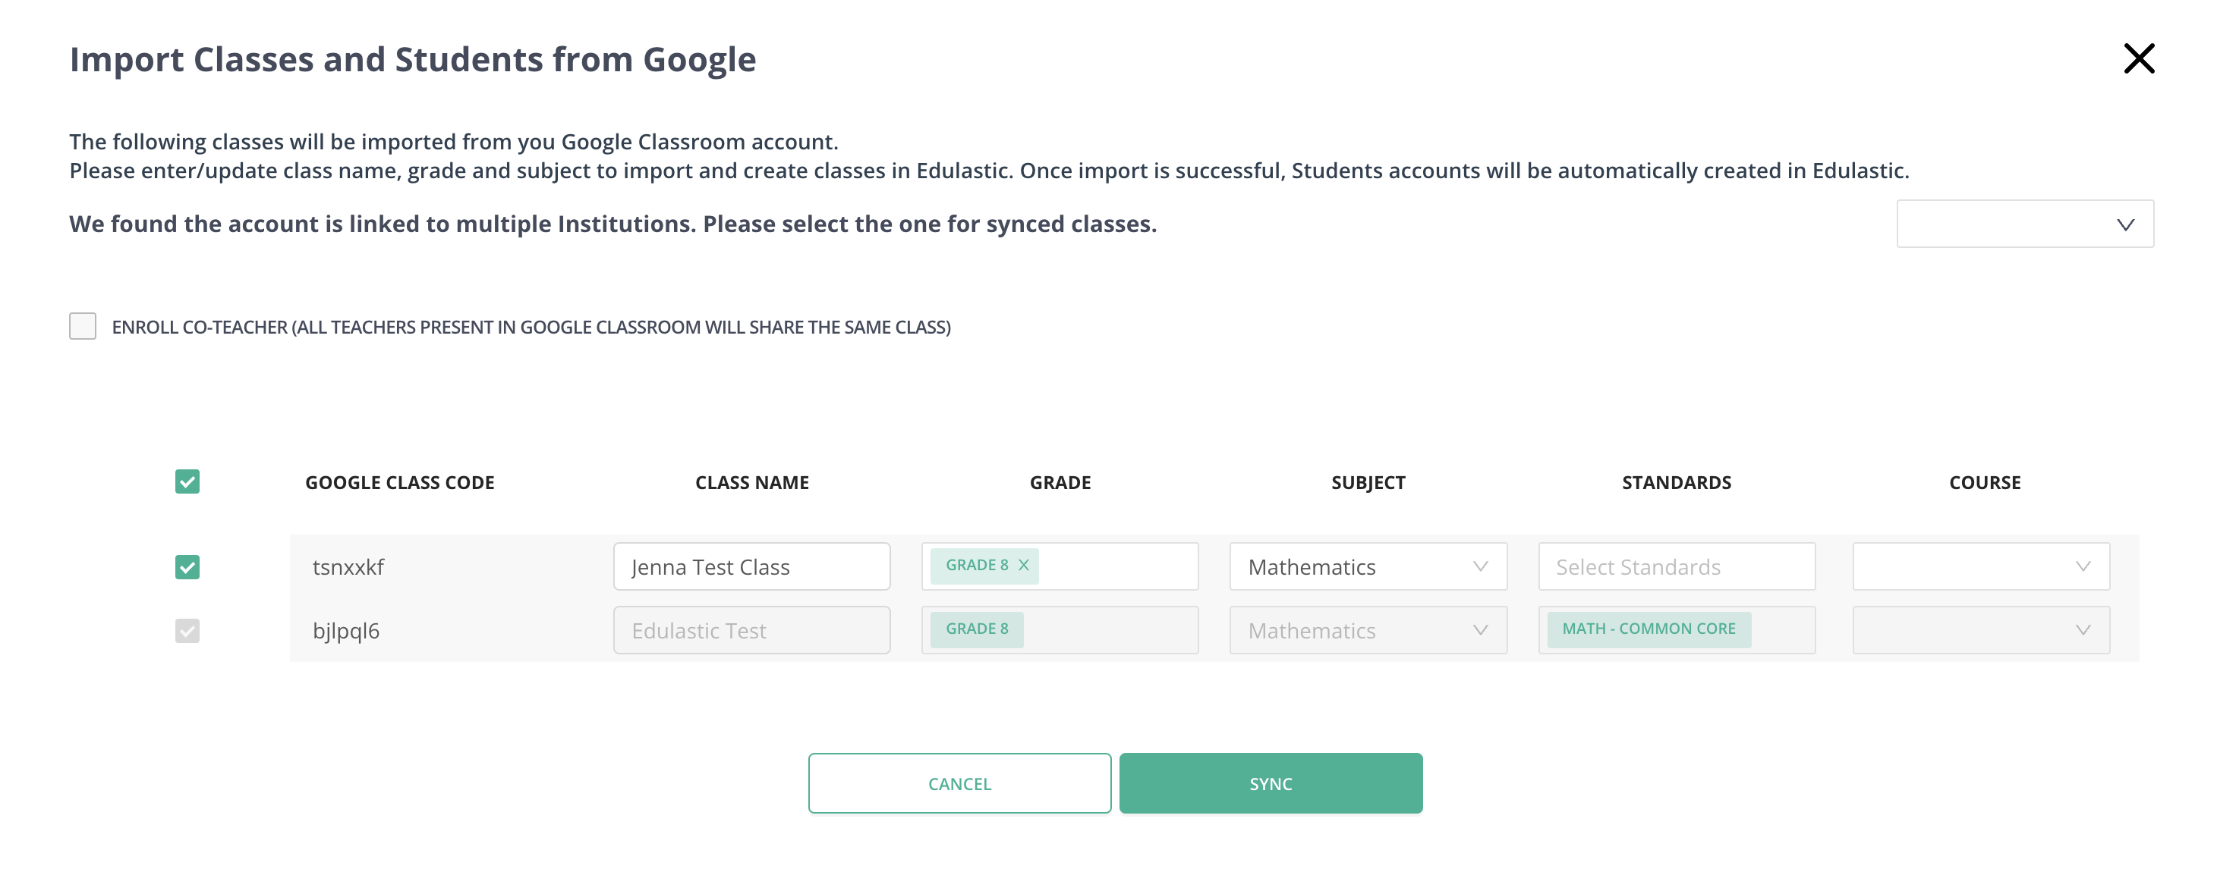2217x875 pixels.
Task: Click the Cancel button
Action: pos(959,782)
